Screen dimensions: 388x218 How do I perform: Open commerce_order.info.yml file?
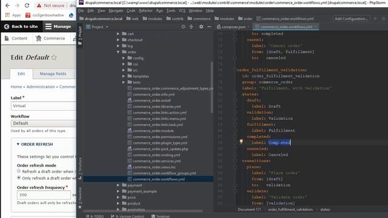(x=153, y=94)
